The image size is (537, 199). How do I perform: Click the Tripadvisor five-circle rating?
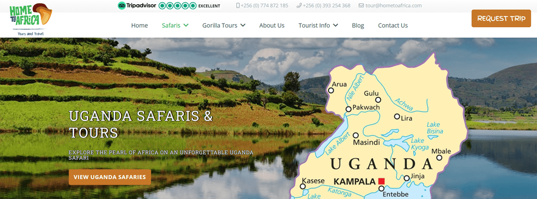click(178, 5)
